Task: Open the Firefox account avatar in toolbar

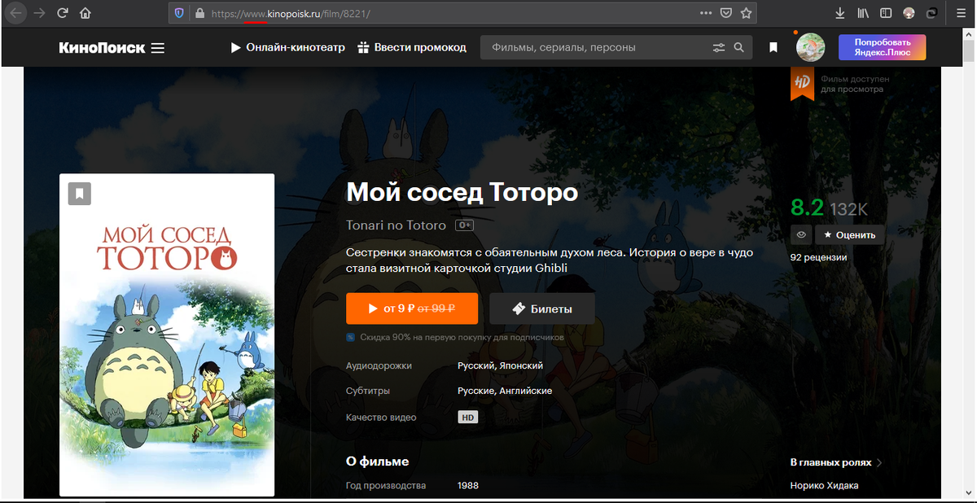Action: click(x=909, y=13)
